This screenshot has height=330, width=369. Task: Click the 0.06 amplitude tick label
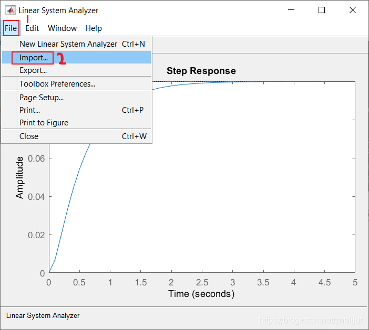[x=36, y=158]
